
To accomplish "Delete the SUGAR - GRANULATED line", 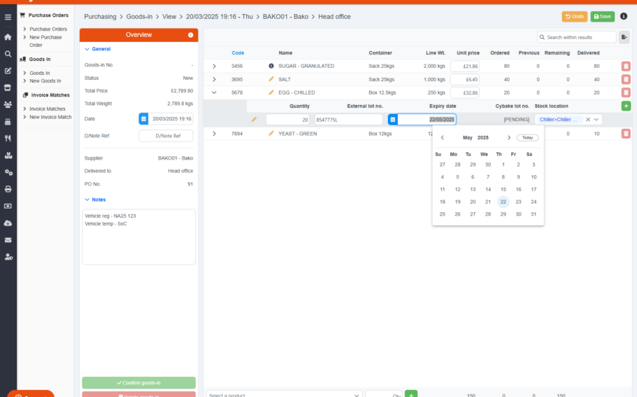I will coord(626,66).
